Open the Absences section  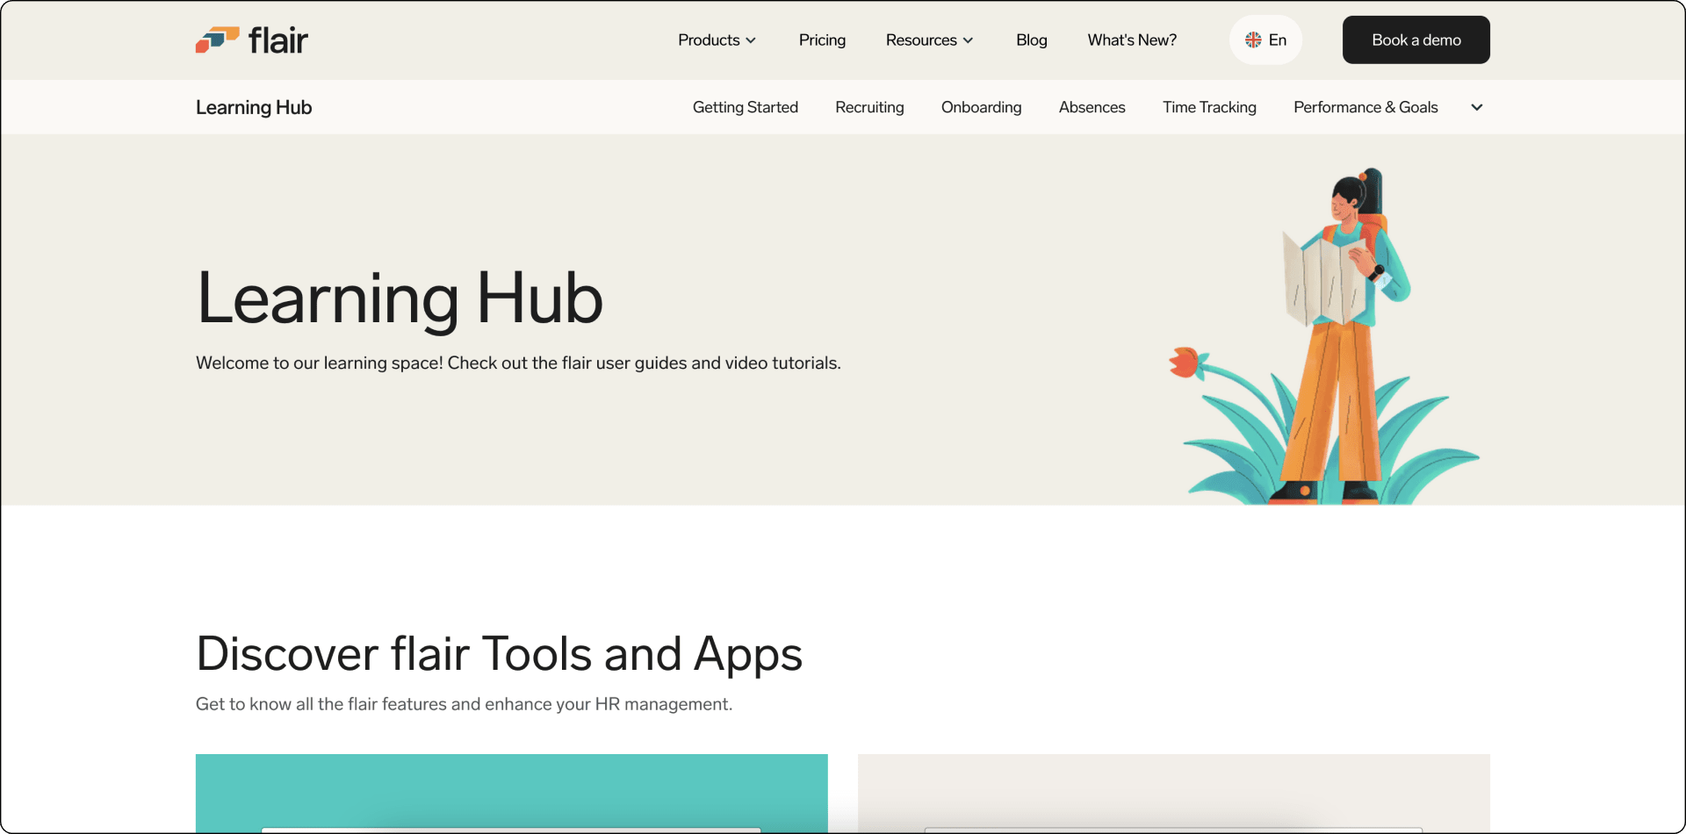coord(1092,107)
